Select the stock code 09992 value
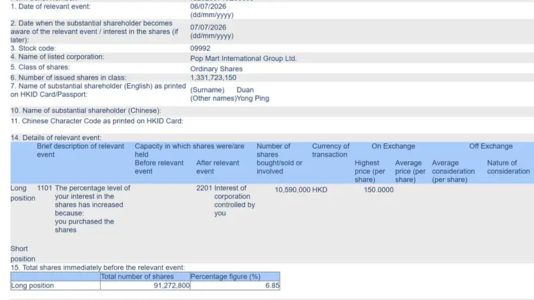 pyautogui.click(x=200, y=48)
